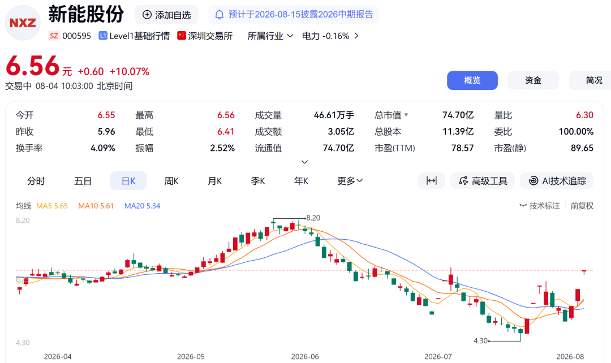Screen dimensions: 611x363
Task: Open AI技术追踪 tracking
Action: tap(557, 181)
